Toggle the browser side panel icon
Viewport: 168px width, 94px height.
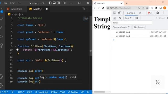click(160, 8)
